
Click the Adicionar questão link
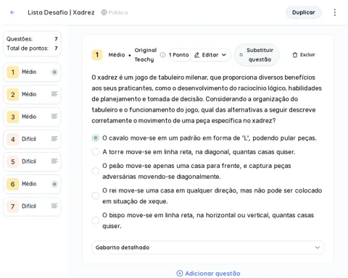click(x=208, y=273)
